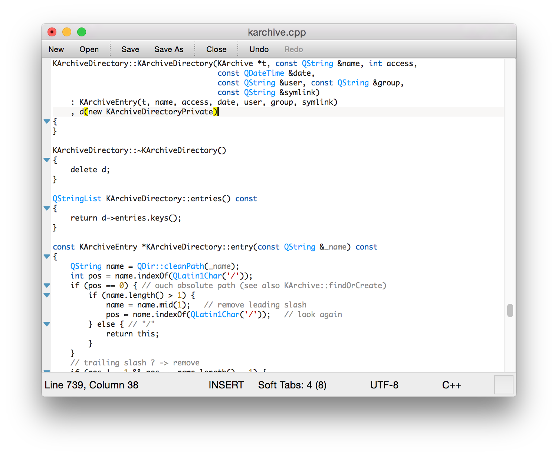Collapse the KArchiveDirectory constructor body
The image size is (558, 456).
[x=47, y=121]
